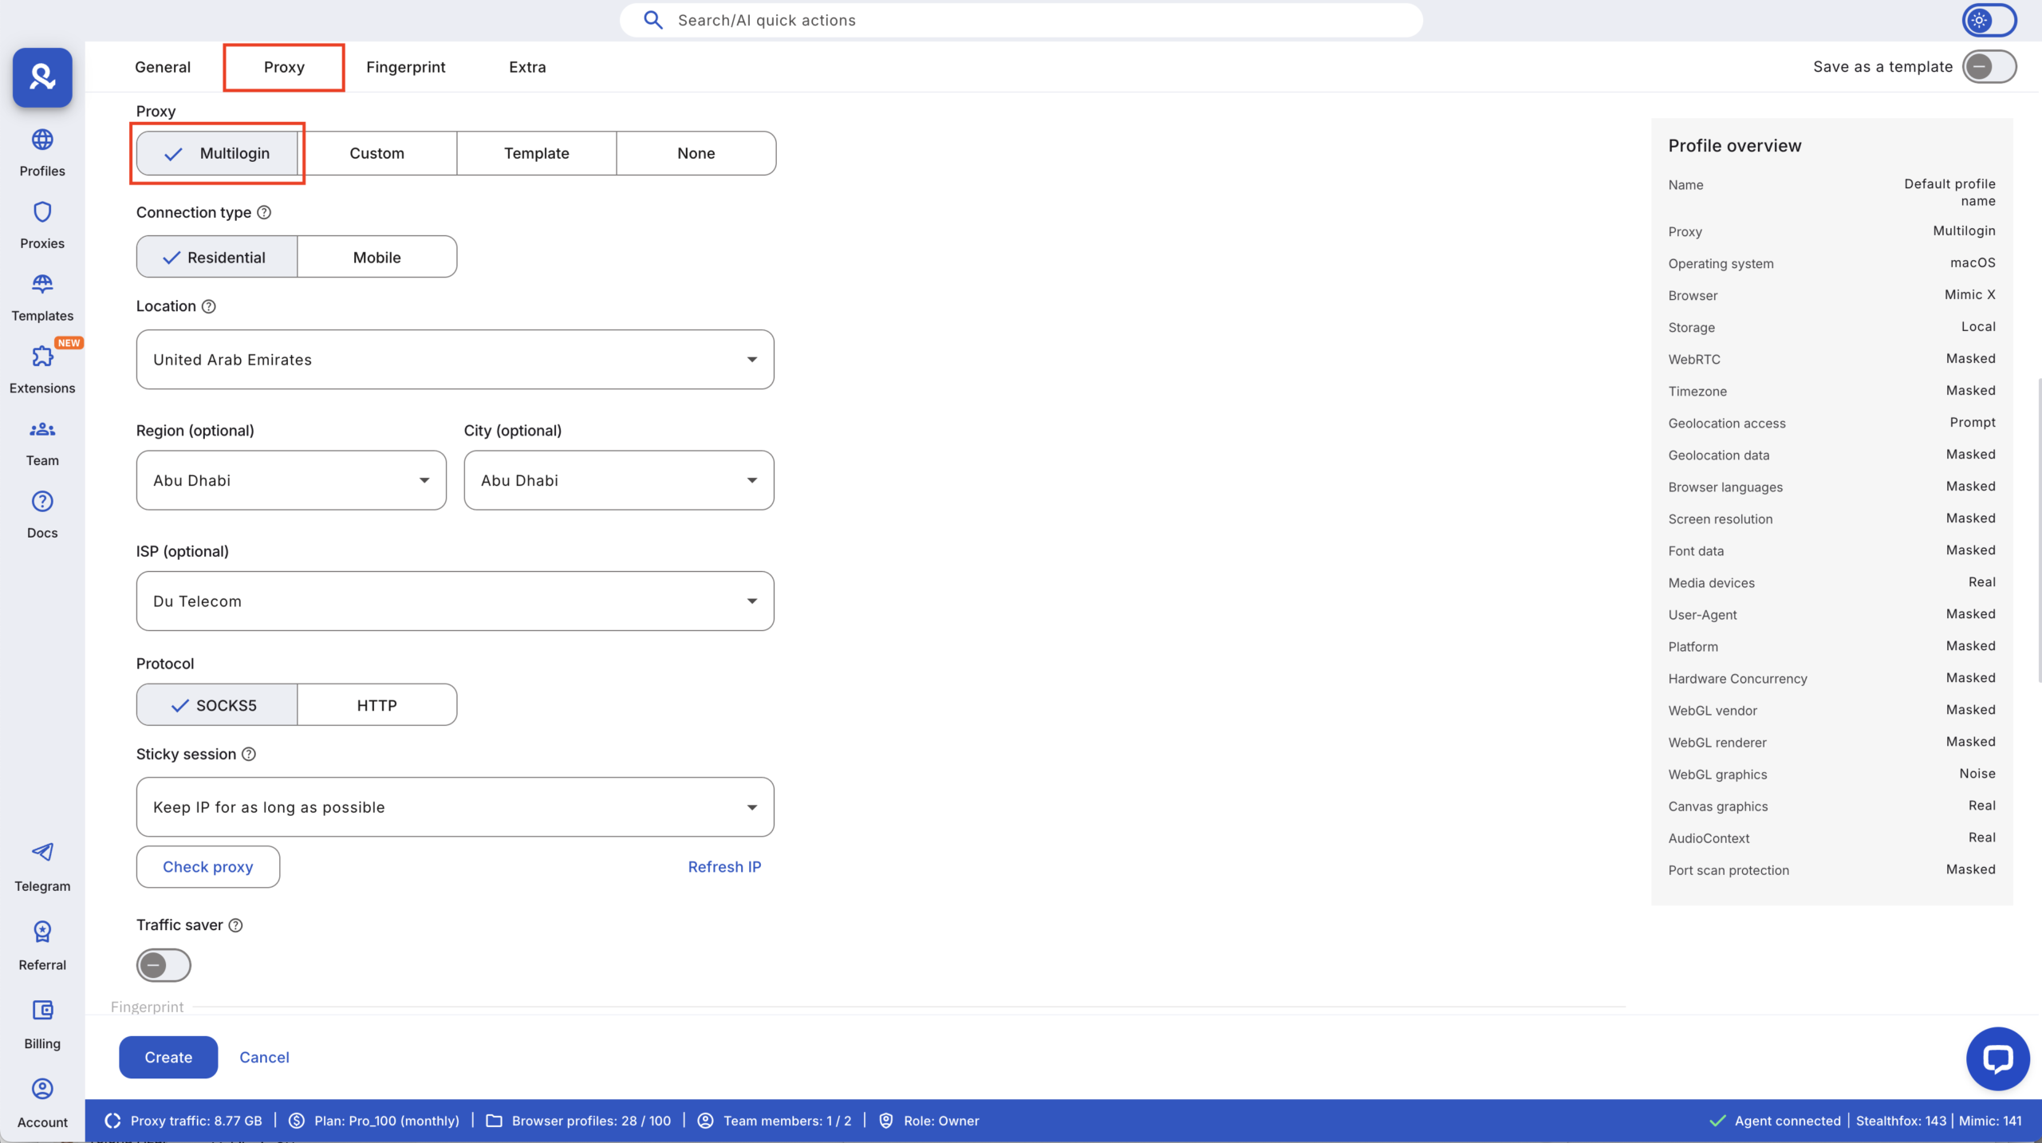Select the Mobile connection type
2042x1143 pixels.
tap(376, 257)
